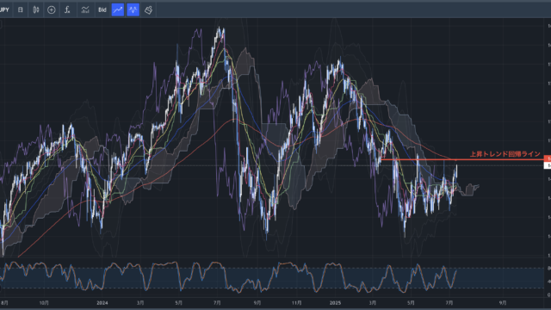
Task: Toggle the Bid price button
Action: click(x=102, y=9)
